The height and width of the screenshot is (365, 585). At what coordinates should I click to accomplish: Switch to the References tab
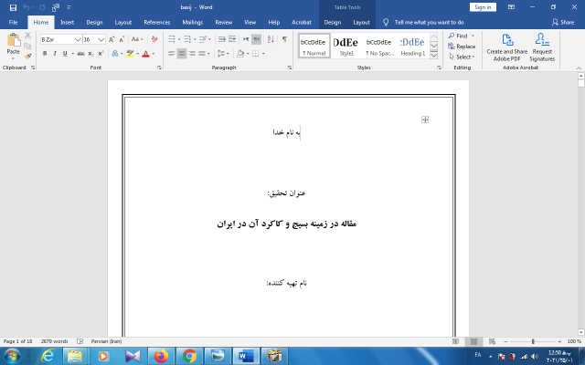(156, 21)
